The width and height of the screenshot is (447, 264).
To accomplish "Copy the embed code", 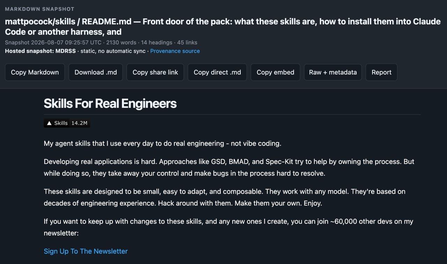I will (x=275, y=72).
